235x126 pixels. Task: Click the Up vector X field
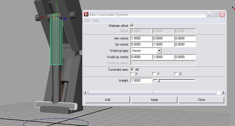click(x=141, y=44)
